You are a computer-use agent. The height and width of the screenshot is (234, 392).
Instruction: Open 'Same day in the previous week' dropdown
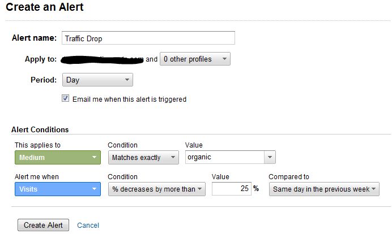point(324,189)
